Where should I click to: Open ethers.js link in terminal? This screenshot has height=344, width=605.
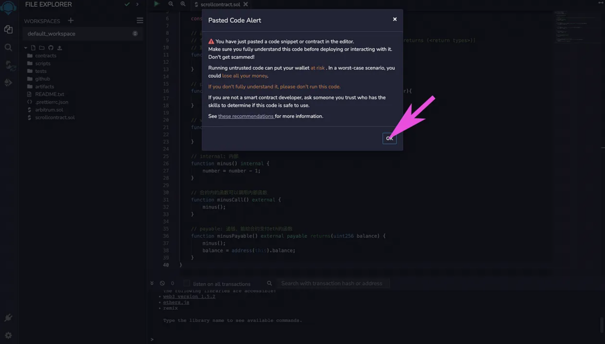pos(176,302)
